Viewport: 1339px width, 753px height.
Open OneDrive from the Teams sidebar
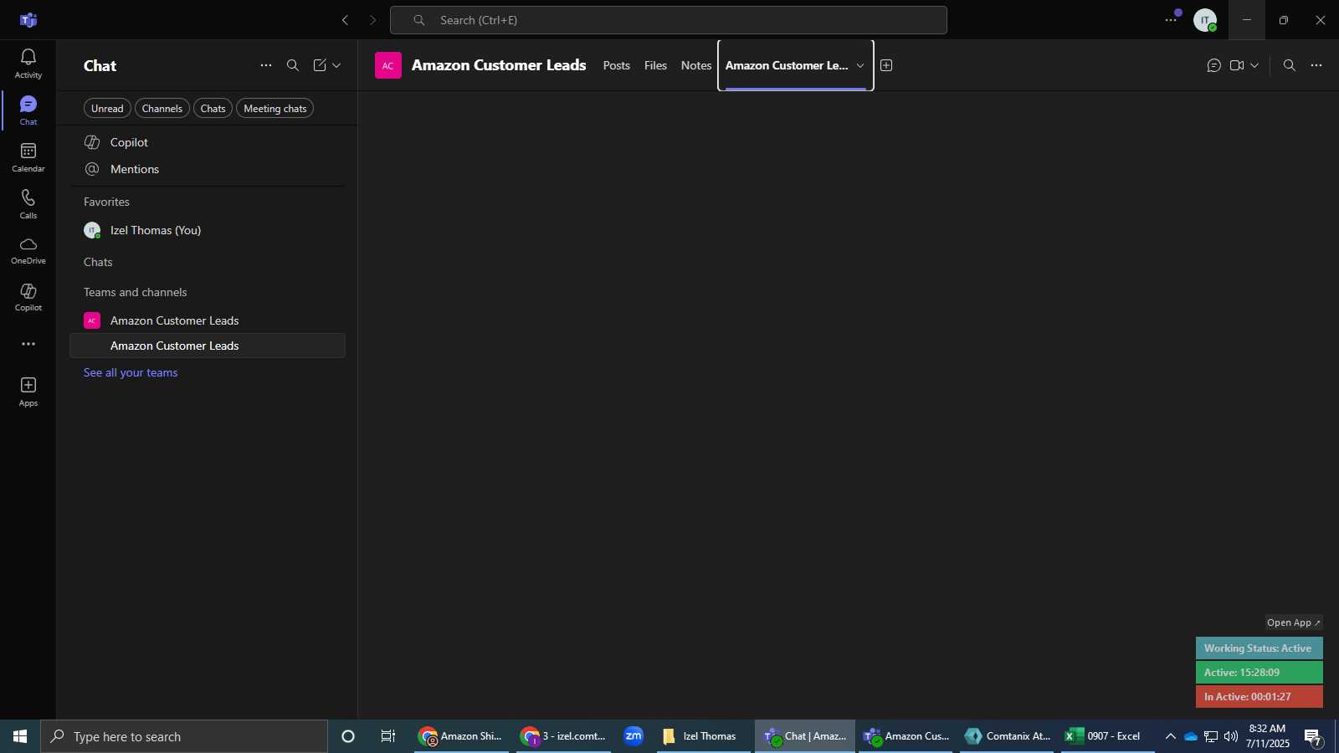pos(28,250)
